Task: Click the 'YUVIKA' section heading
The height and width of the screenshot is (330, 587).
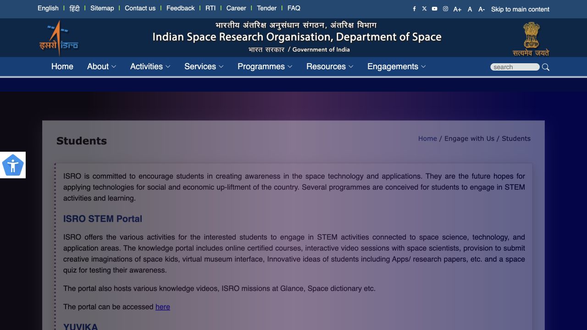Action: pos(81,327)
